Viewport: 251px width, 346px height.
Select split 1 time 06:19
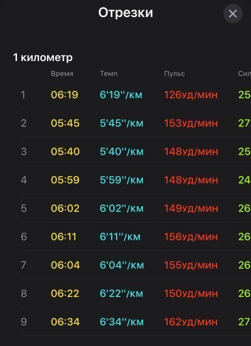coord(65,95)
